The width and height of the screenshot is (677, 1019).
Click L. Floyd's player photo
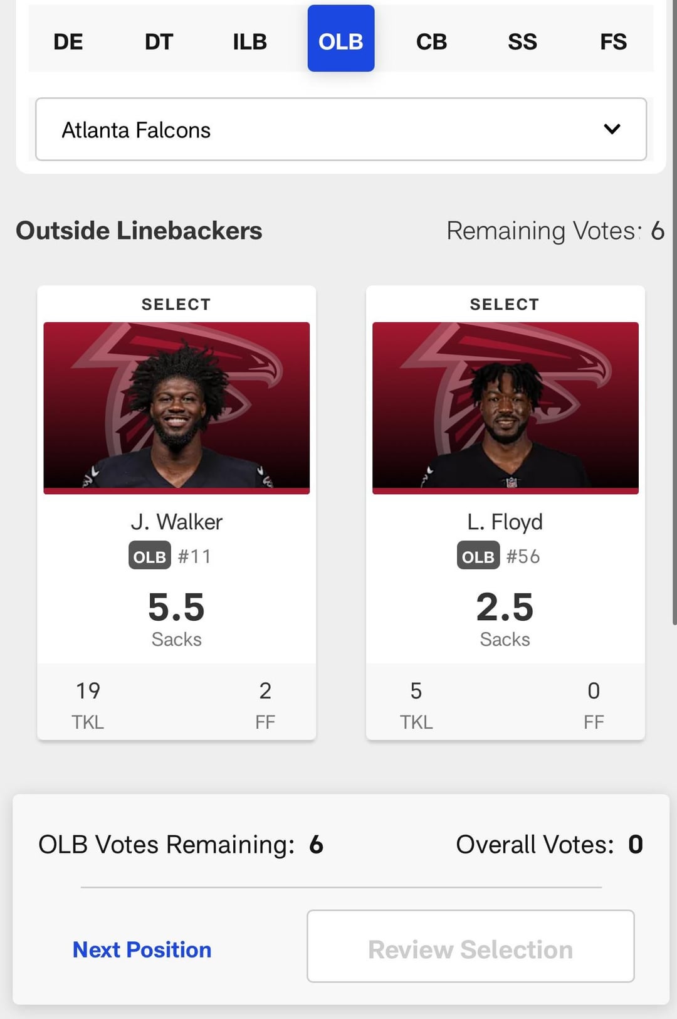pyautogui.click(x=505, y=408)
